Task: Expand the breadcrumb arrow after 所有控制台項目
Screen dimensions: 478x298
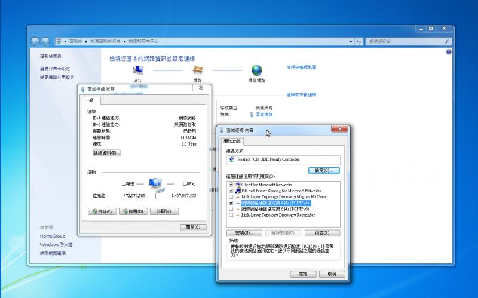Action: 124,41
